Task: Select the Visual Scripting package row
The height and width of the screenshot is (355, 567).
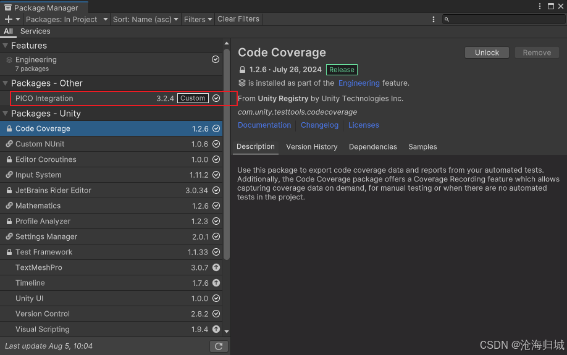Action: (x=111, y=329)
